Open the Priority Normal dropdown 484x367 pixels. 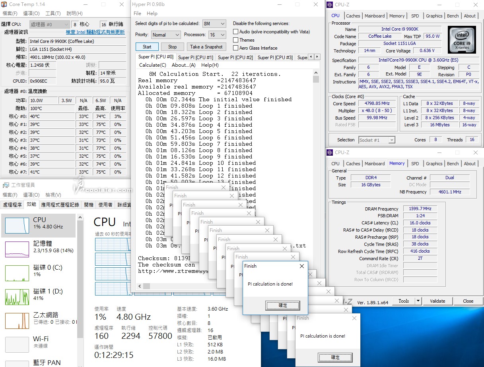pyautogui.click(x=165, y=35)
